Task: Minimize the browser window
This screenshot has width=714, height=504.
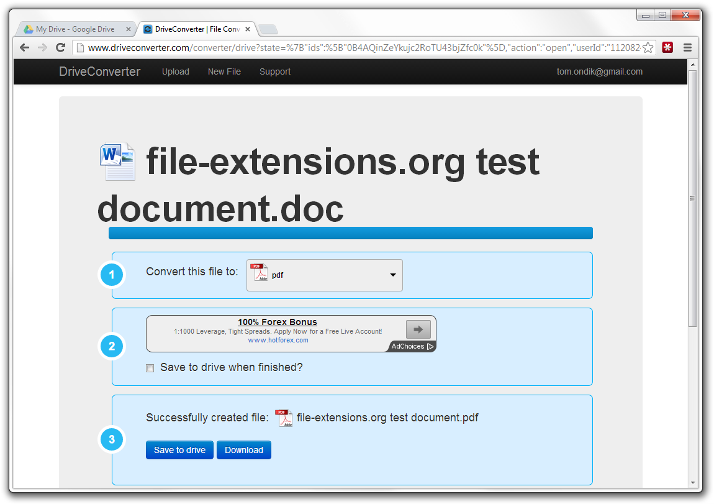Action: [x=645, y=16]
